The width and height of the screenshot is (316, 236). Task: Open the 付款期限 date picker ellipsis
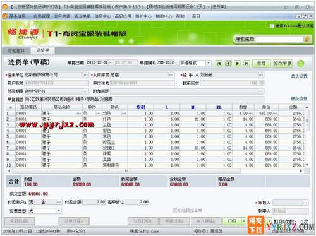pyautogui.click(x=85, y=91)
